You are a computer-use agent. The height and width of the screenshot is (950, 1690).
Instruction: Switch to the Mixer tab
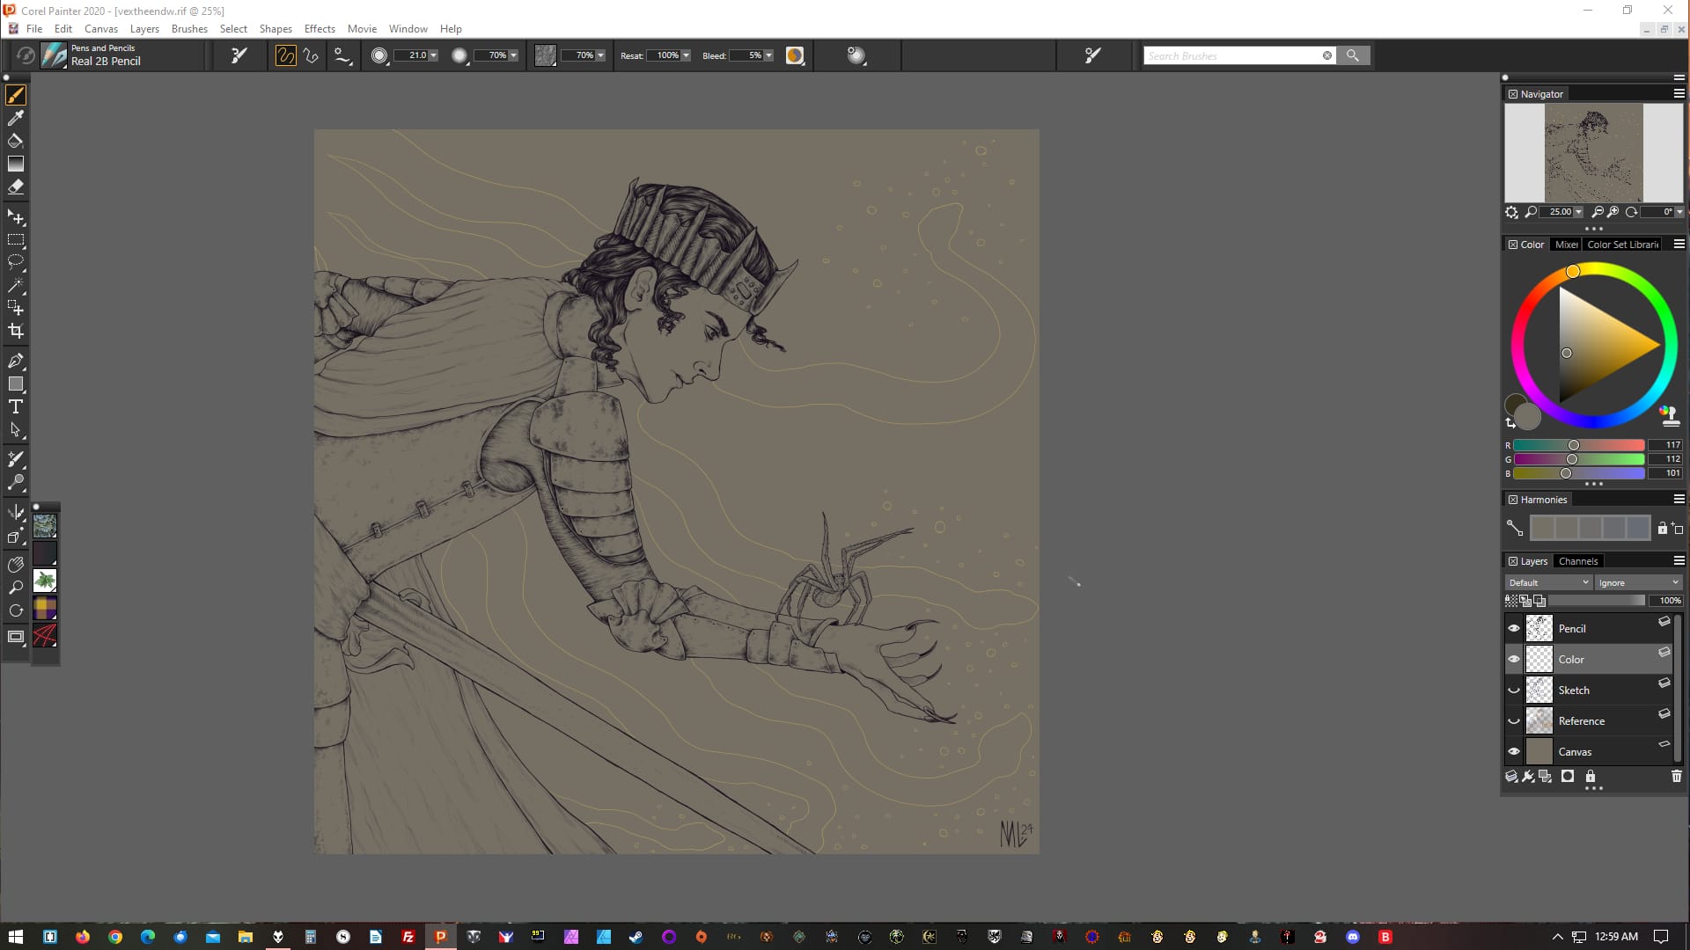pos(1566,245)
